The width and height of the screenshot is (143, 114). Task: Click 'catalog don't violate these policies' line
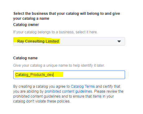pyautogui.click(x=42, y=101)
